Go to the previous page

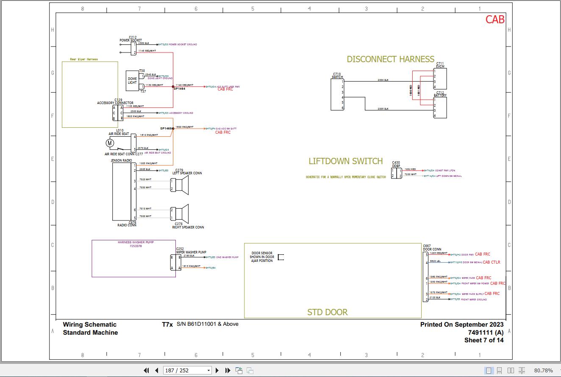pos(157,370)
